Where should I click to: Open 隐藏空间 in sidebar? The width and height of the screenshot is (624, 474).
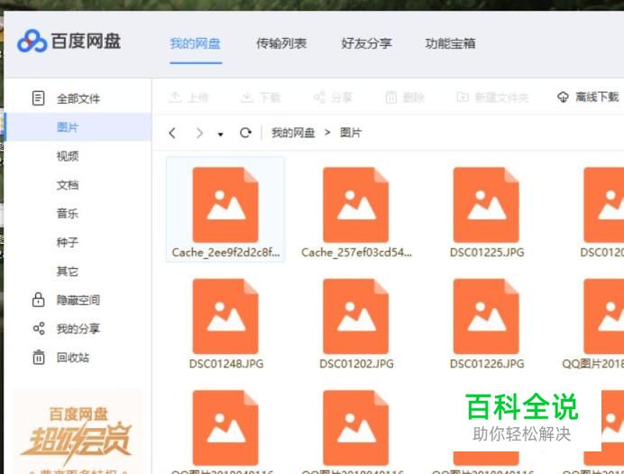pos(78,300)
